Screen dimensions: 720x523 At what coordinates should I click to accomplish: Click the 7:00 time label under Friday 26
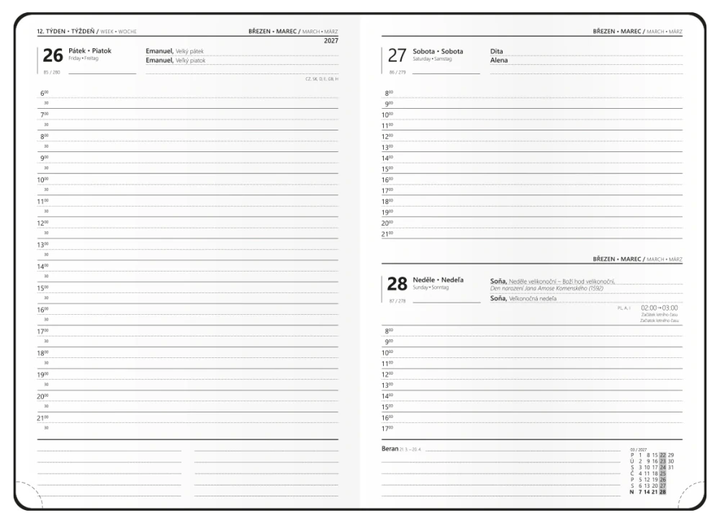tap(44, 115)
